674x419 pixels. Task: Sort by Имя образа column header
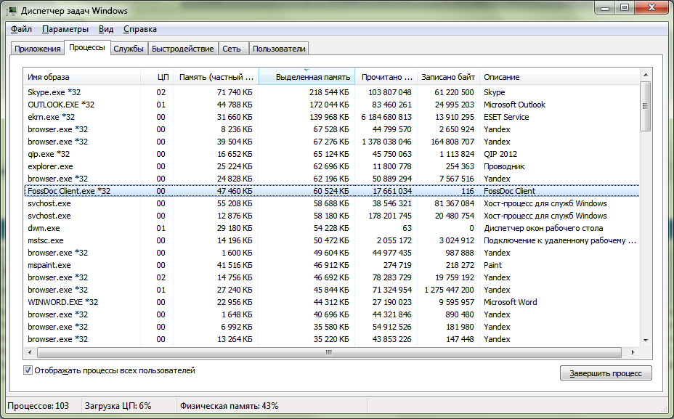tap(81, 77)
